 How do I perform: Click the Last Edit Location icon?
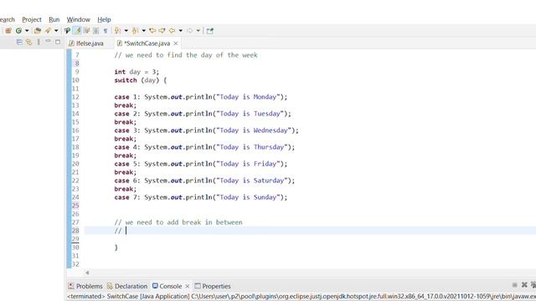pyautogui.click(x=152, y=31)
